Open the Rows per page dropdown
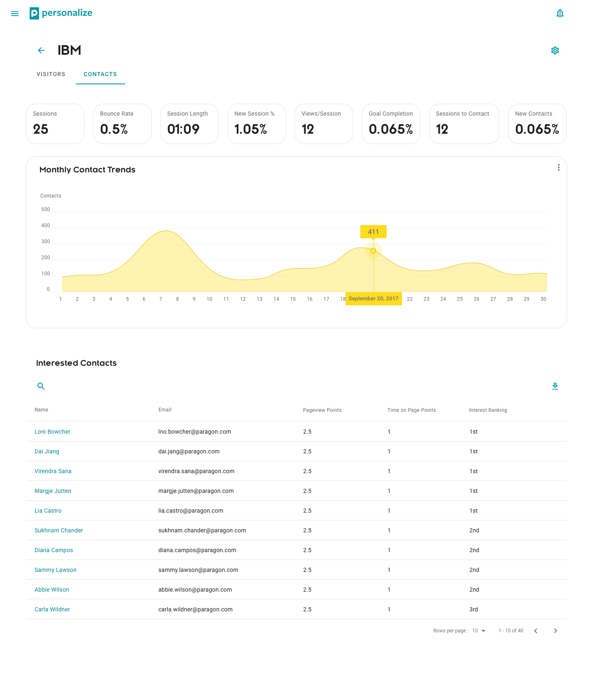This screenshot has height=692, width=593. click(x=479, y=631)
